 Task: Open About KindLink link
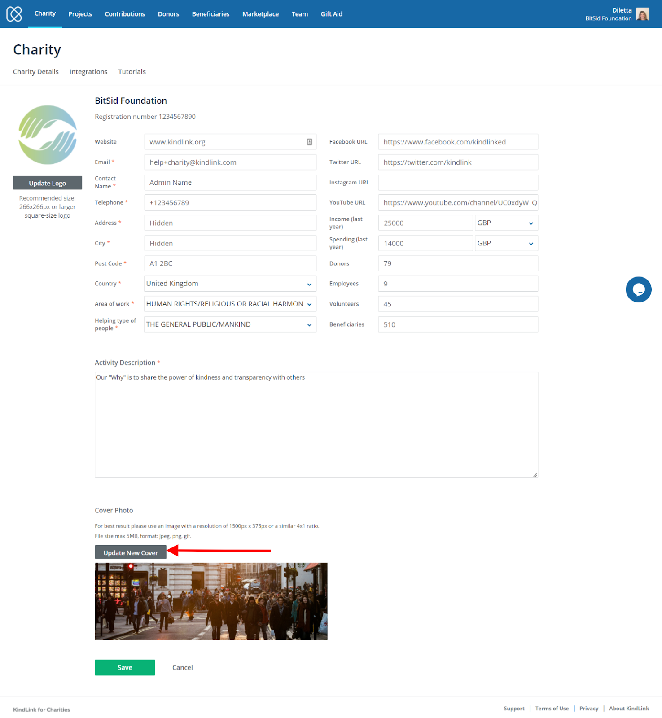pyautogui.click(x=629, y=709)
